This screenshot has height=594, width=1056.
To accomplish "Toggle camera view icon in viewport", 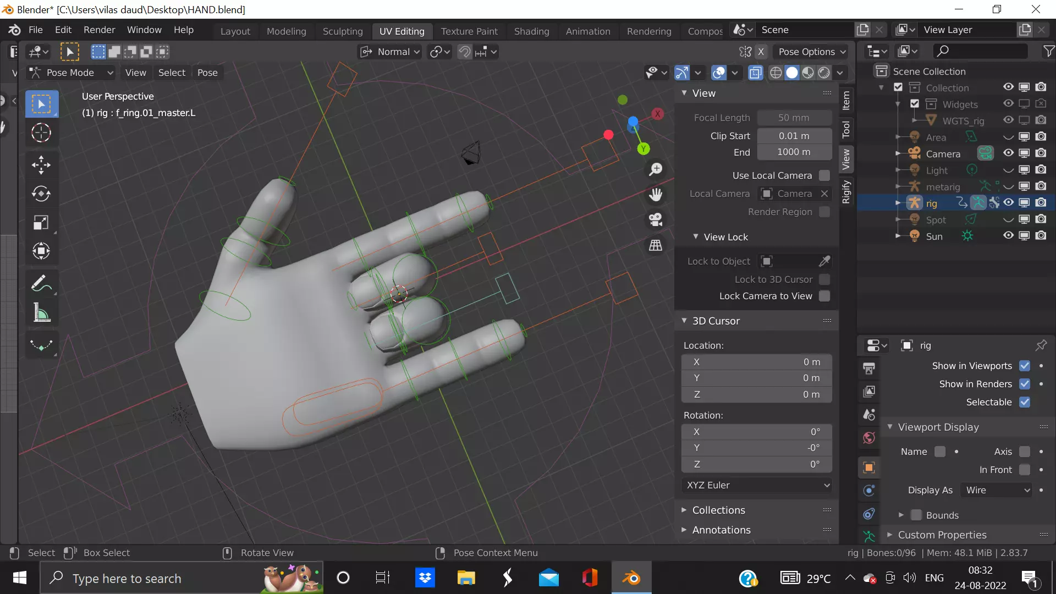I will [x=656, y=219].
